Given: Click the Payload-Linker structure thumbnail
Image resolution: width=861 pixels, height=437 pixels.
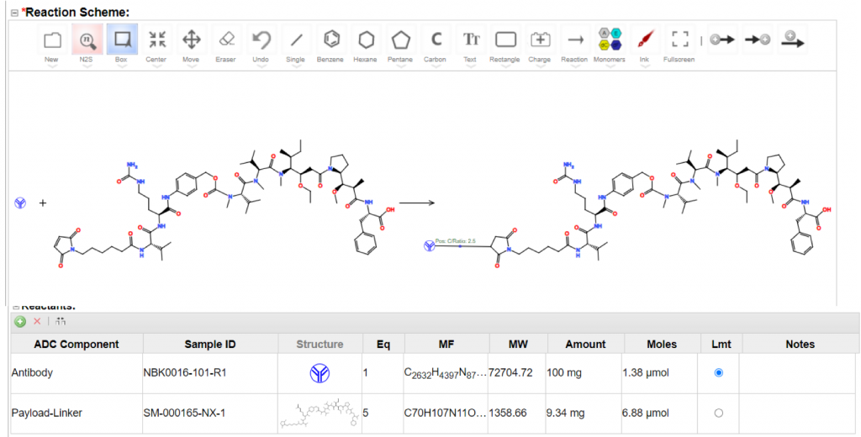Looking at the screenshot, I should pyautogui.click(x=320, y=413).
